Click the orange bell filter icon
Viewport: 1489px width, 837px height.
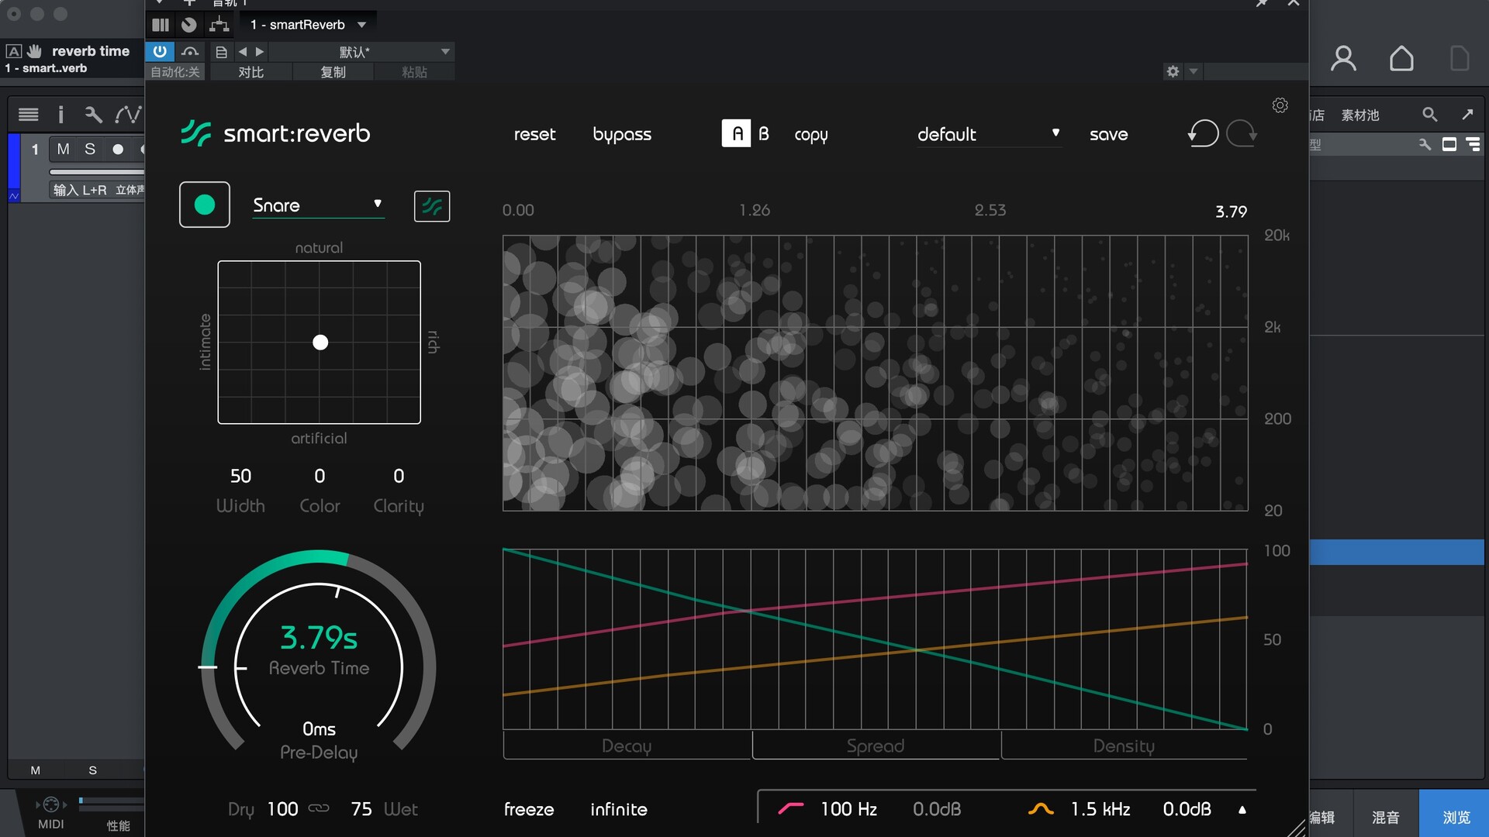pos(1040,808)
